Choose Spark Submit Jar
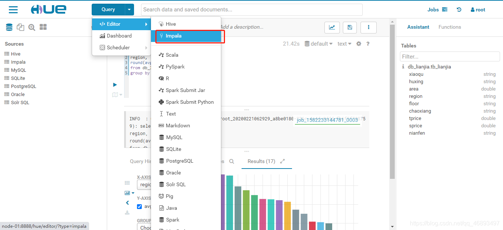Viewport: 503px width, 230px height. click(x=186, y=90)
